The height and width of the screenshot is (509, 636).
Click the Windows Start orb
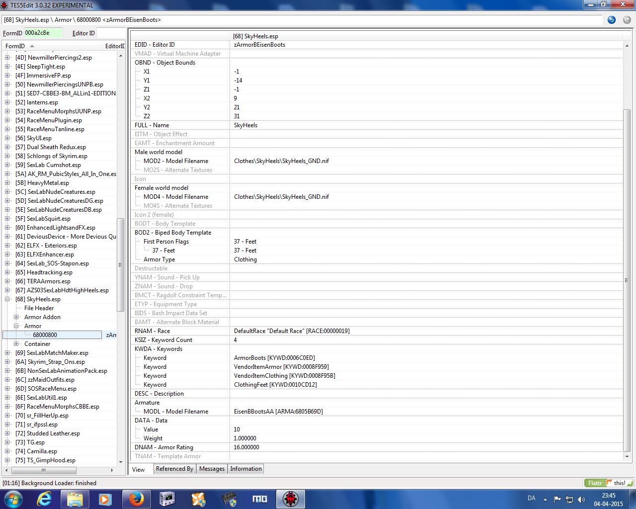(13, 499)
